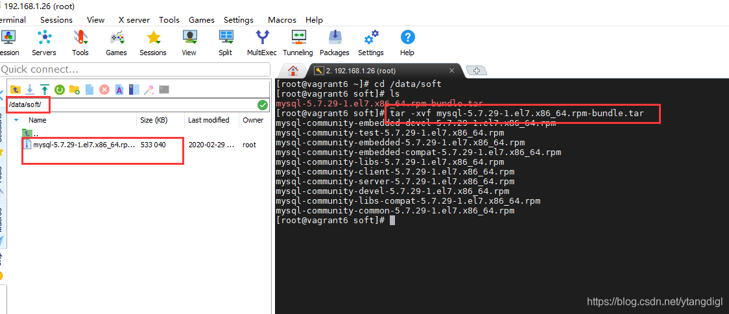Click the green checkmark beside the path
729x314 pixels.
[263, 104]
